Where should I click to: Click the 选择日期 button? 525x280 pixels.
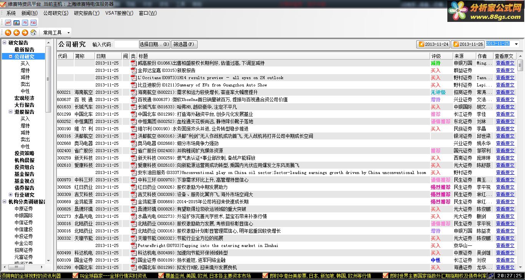coord(155,44)
